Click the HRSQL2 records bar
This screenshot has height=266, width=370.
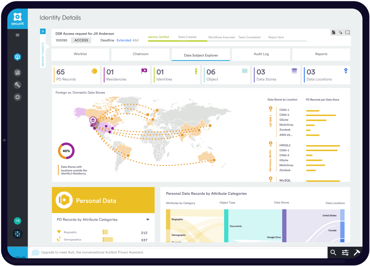[x=323, y=145]
